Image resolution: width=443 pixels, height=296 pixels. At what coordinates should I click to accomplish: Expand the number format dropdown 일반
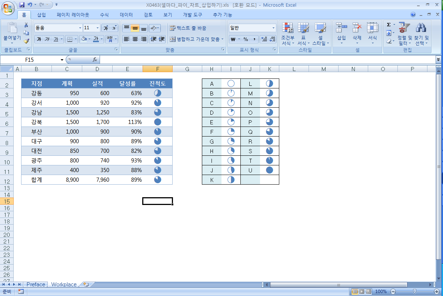point(273,28)
